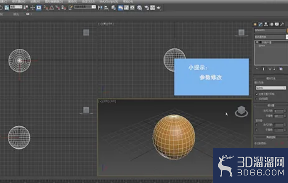Open the Rendered Frame Window icon
This screenshot has width=288, height=183.
[152, 8]
